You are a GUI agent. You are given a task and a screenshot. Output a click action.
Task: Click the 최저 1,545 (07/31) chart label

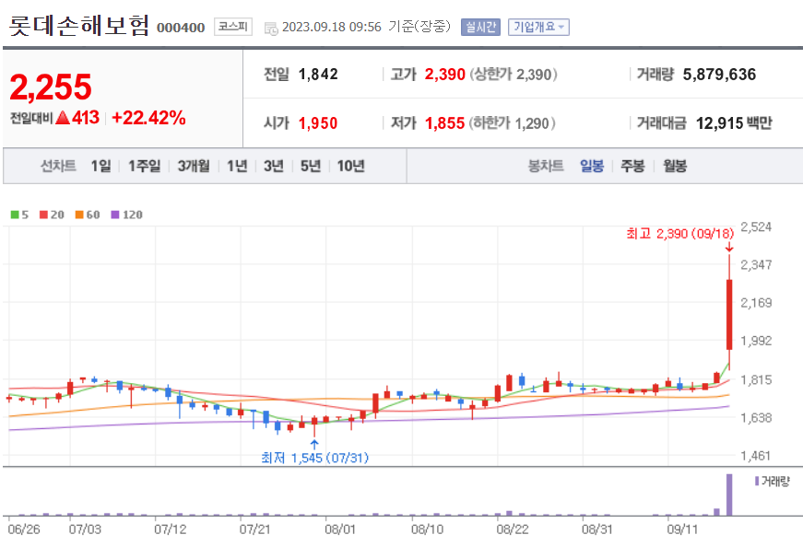tap(315, 458)
